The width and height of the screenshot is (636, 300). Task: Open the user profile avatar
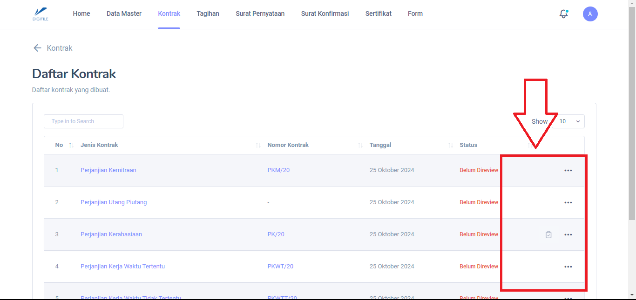590,14
